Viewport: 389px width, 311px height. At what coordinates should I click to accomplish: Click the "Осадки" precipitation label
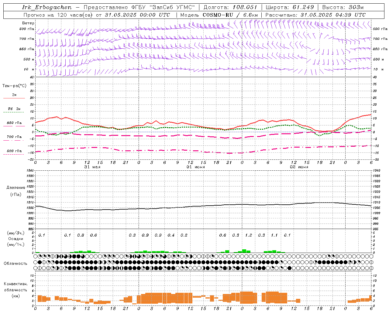pos(16,239)
